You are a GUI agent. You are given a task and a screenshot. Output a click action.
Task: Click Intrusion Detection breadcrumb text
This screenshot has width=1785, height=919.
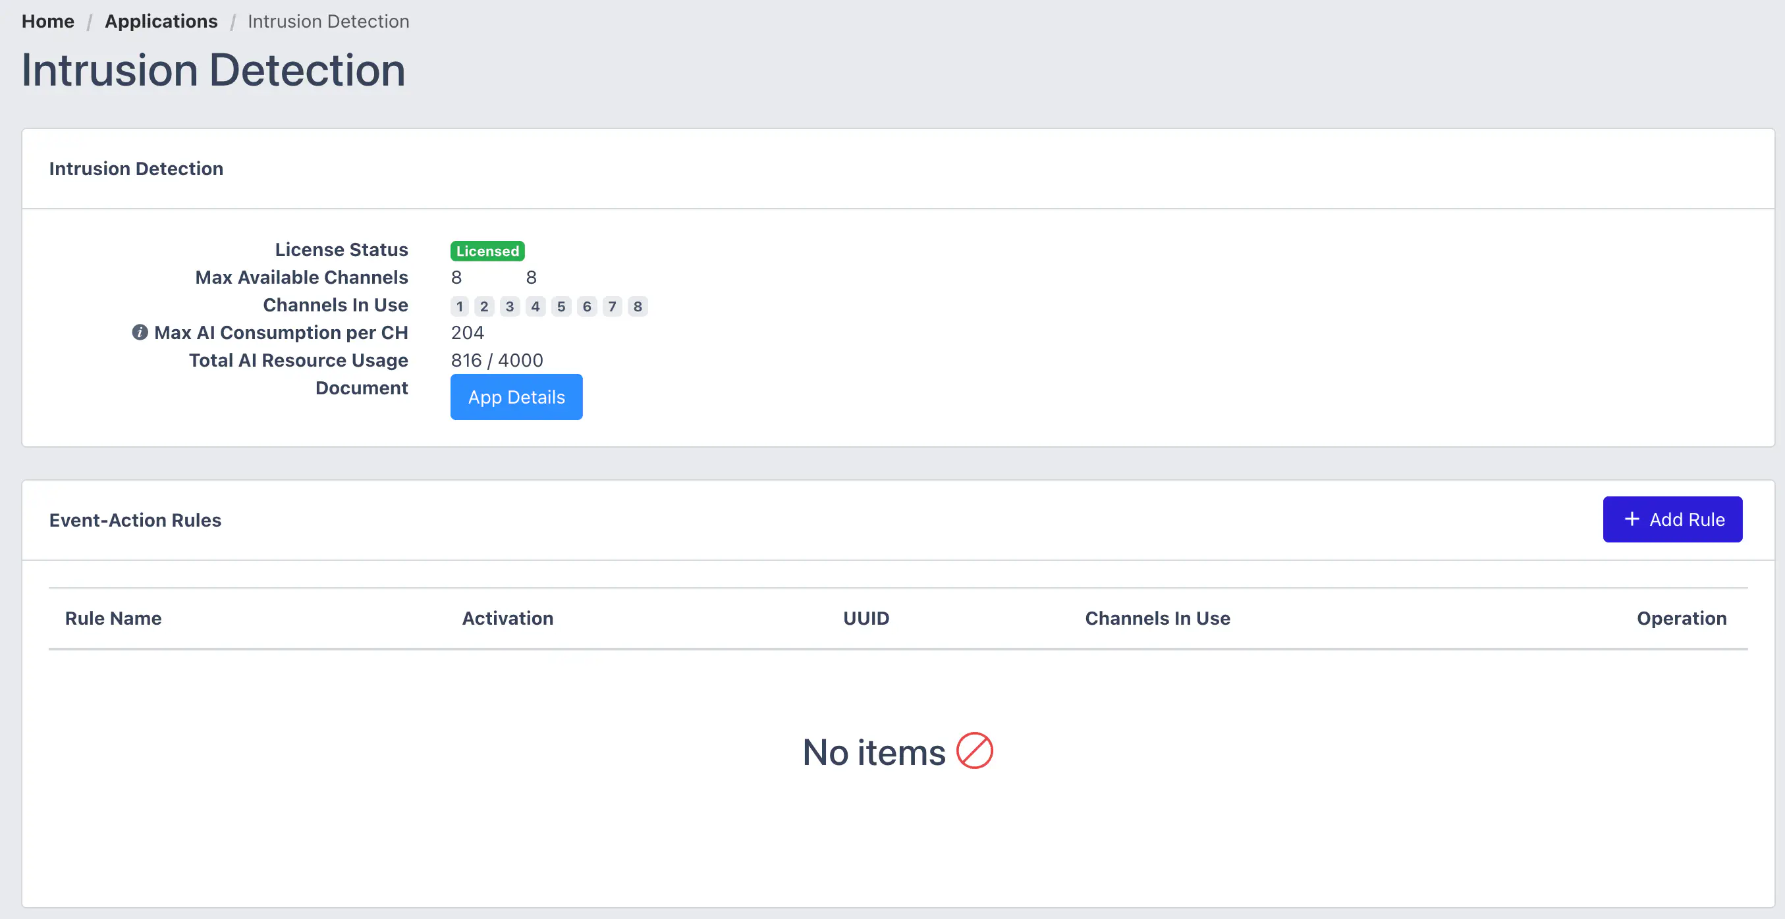329,22
